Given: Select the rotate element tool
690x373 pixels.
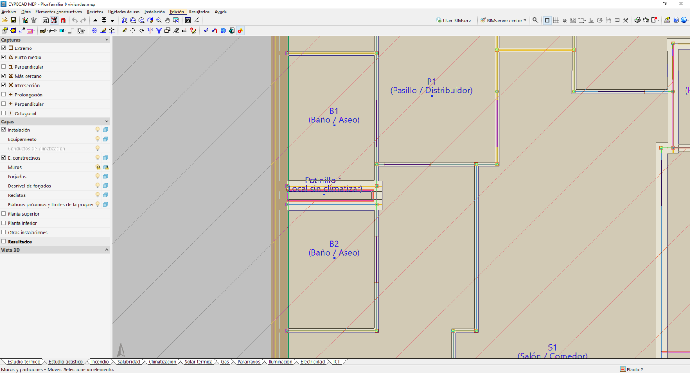Looking at the screenshot, I should tap(142, 30).
